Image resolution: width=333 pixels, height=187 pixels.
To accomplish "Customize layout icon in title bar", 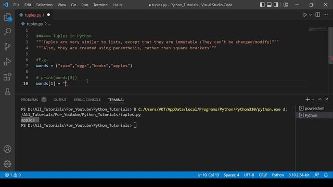I will (286, 5).
